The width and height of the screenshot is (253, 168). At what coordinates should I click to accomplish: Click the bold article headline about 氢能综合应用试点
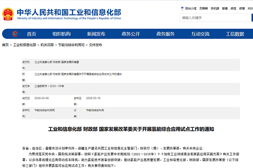coord(131,129)
